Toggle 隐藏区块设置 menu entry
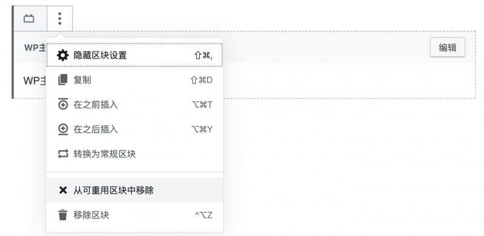The width and height of the screenshot is (484, 236). tap(134, 55)
